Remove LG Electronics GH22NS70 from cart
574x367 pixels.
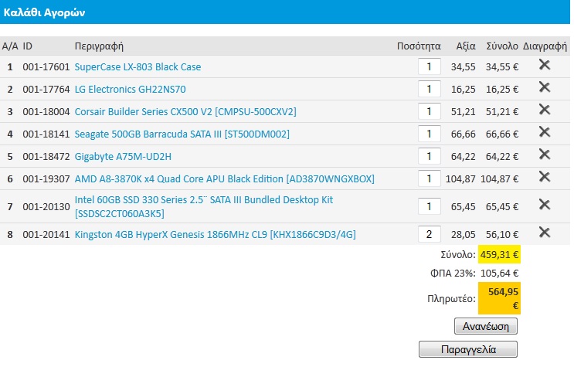545,87
